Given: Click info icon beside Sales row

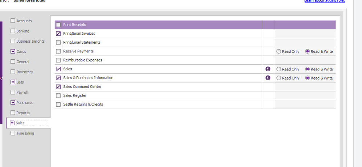Looking at the screenshot, I should (268, 69).
